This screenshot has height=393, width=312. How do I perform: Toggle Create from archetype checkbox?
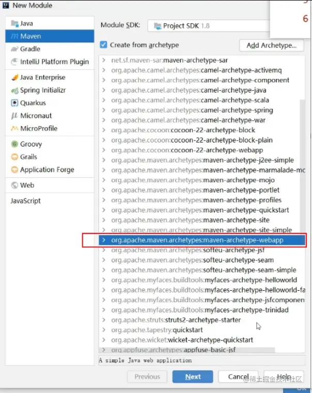103,45
